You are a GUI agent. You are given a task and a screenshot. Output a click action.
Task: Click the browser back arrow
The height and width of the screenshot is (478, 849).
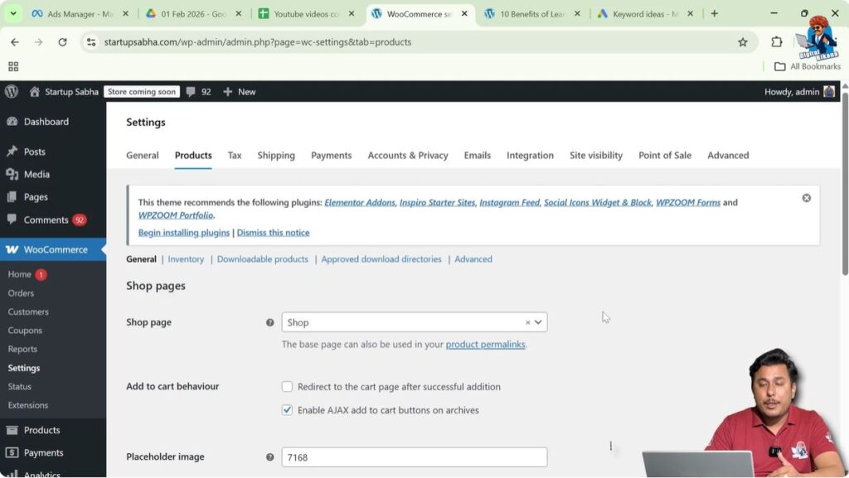14,41
